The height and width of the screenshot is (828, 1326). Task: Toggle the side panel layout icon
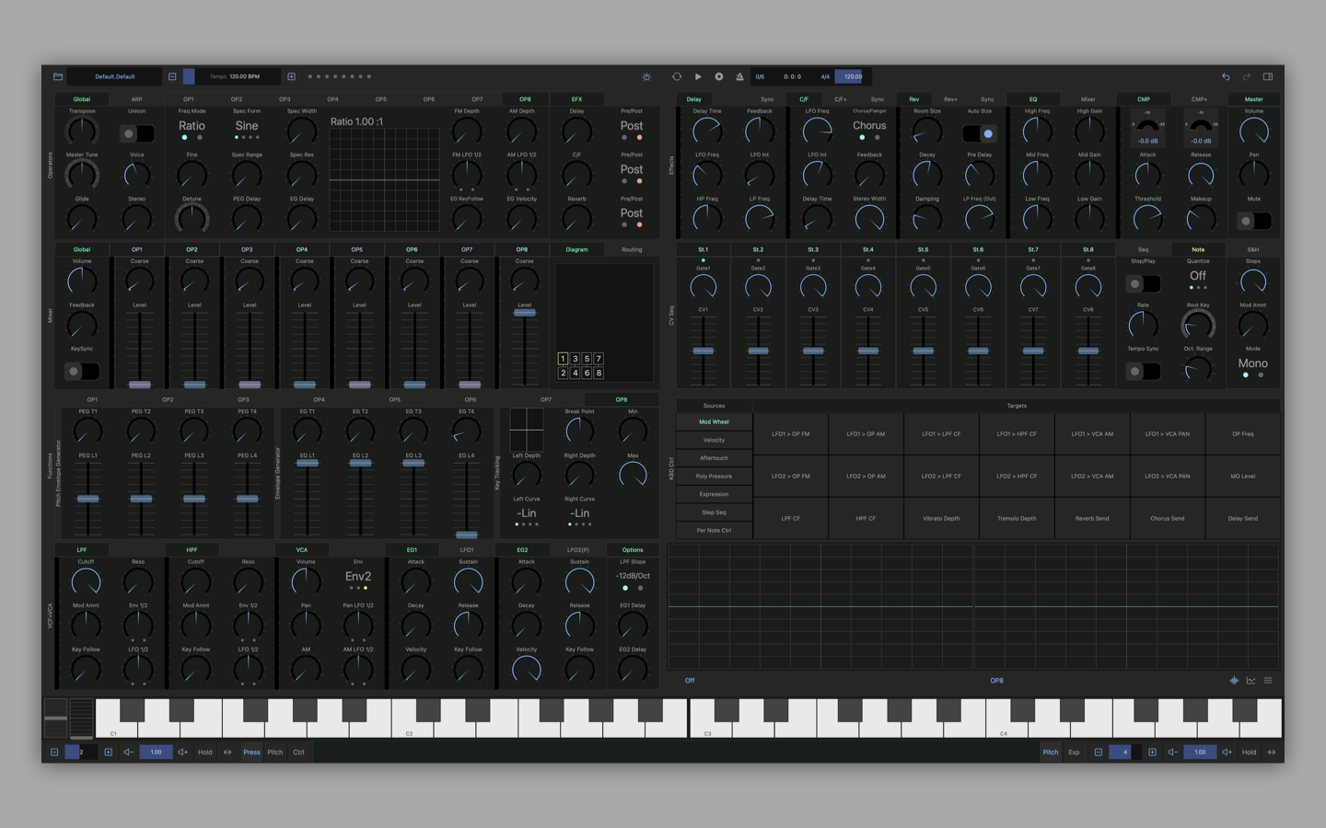[1268, 76]
